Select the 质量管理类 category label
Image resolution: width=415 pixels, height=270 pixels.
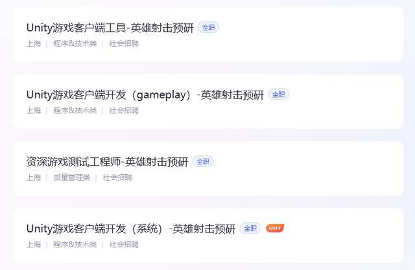[x=72, y=177]
